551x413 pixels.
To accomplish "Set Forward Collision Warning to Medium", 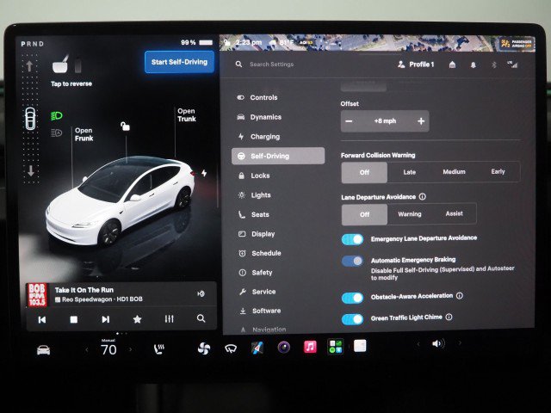I will (x=454, y=172).
